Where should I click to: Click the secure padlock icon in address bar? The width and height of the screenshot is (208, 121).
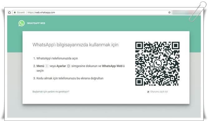coord(15,12)
